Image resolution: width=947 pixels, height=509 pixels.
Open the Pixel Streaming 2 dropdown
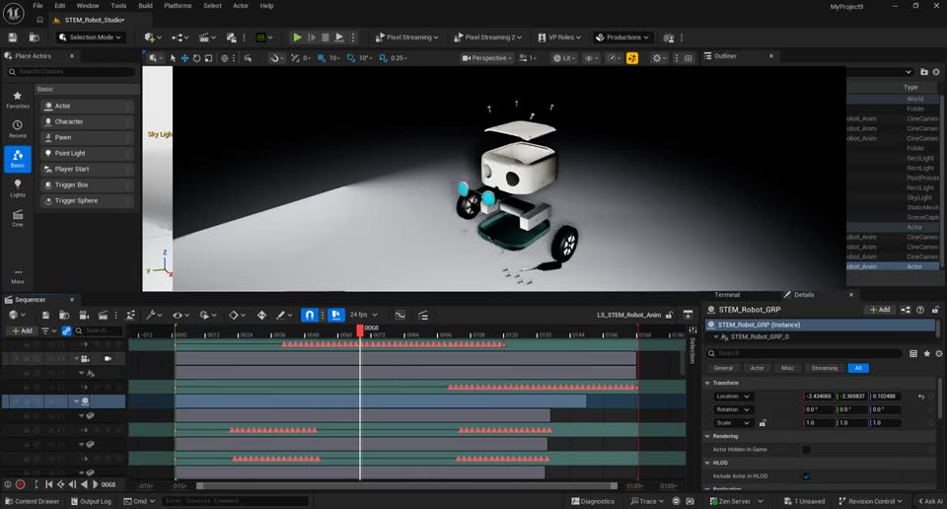coord(487,37)
